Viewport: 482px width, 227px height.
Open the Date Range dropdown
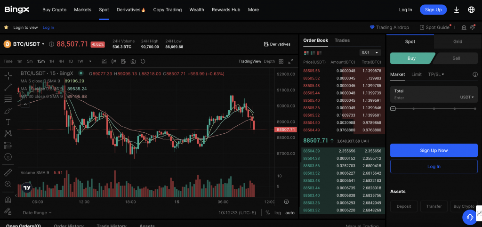(37, 212)
